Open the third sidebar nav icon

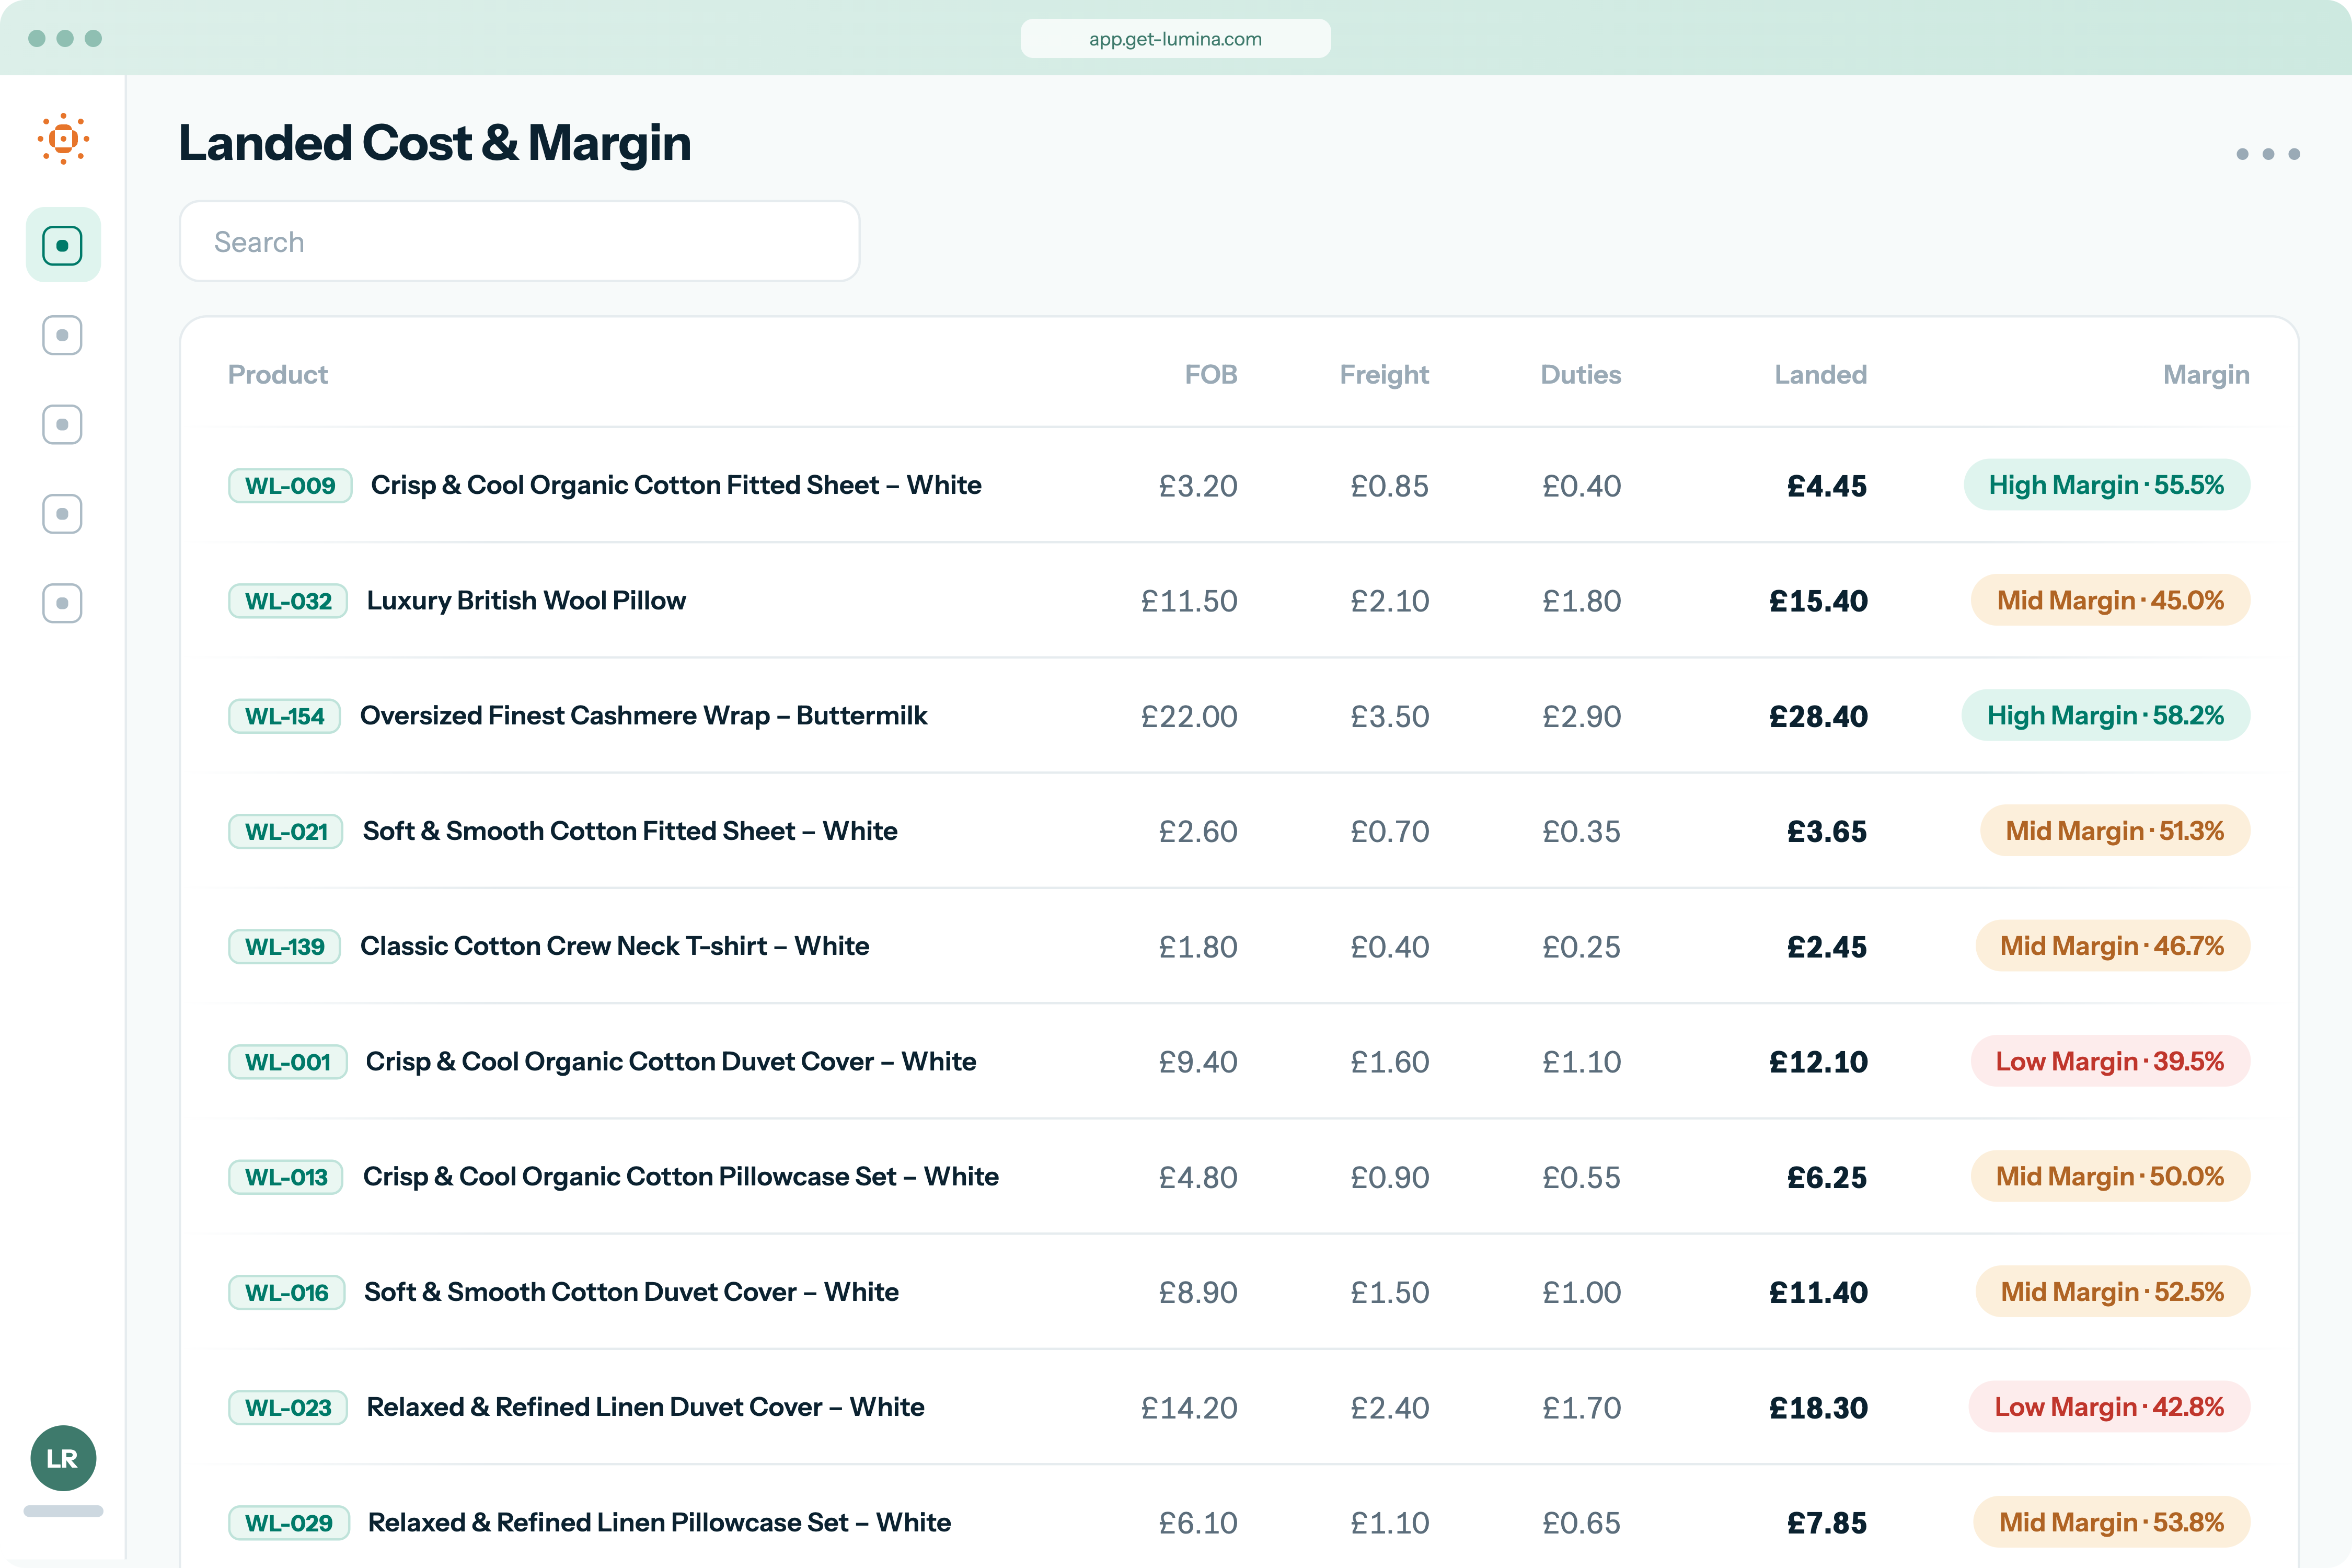[63, 425]
